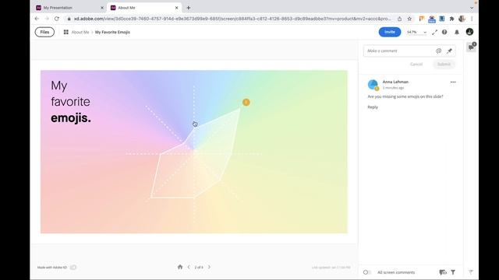Filter comments with the funnel icon
Viewport: 499px width, 280px height.
point(453,272)
